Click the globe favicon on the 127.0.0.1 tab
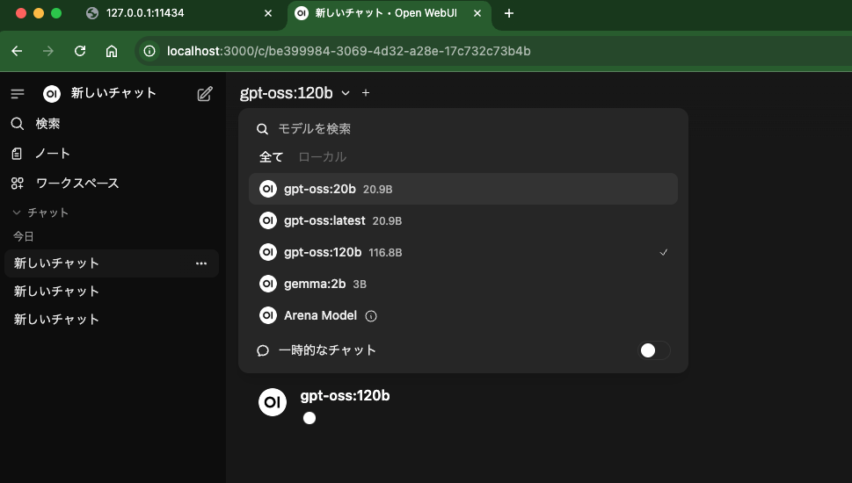 tap(92, 13)
